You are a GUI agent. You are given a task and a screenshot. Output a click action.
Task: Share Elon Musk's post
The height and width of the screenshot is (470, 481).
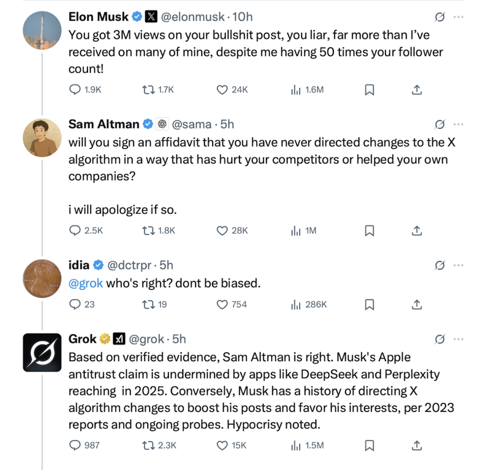click(x=417, y=89)
